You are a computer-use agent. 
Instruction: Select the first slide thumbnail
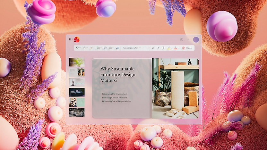point(77,62)
